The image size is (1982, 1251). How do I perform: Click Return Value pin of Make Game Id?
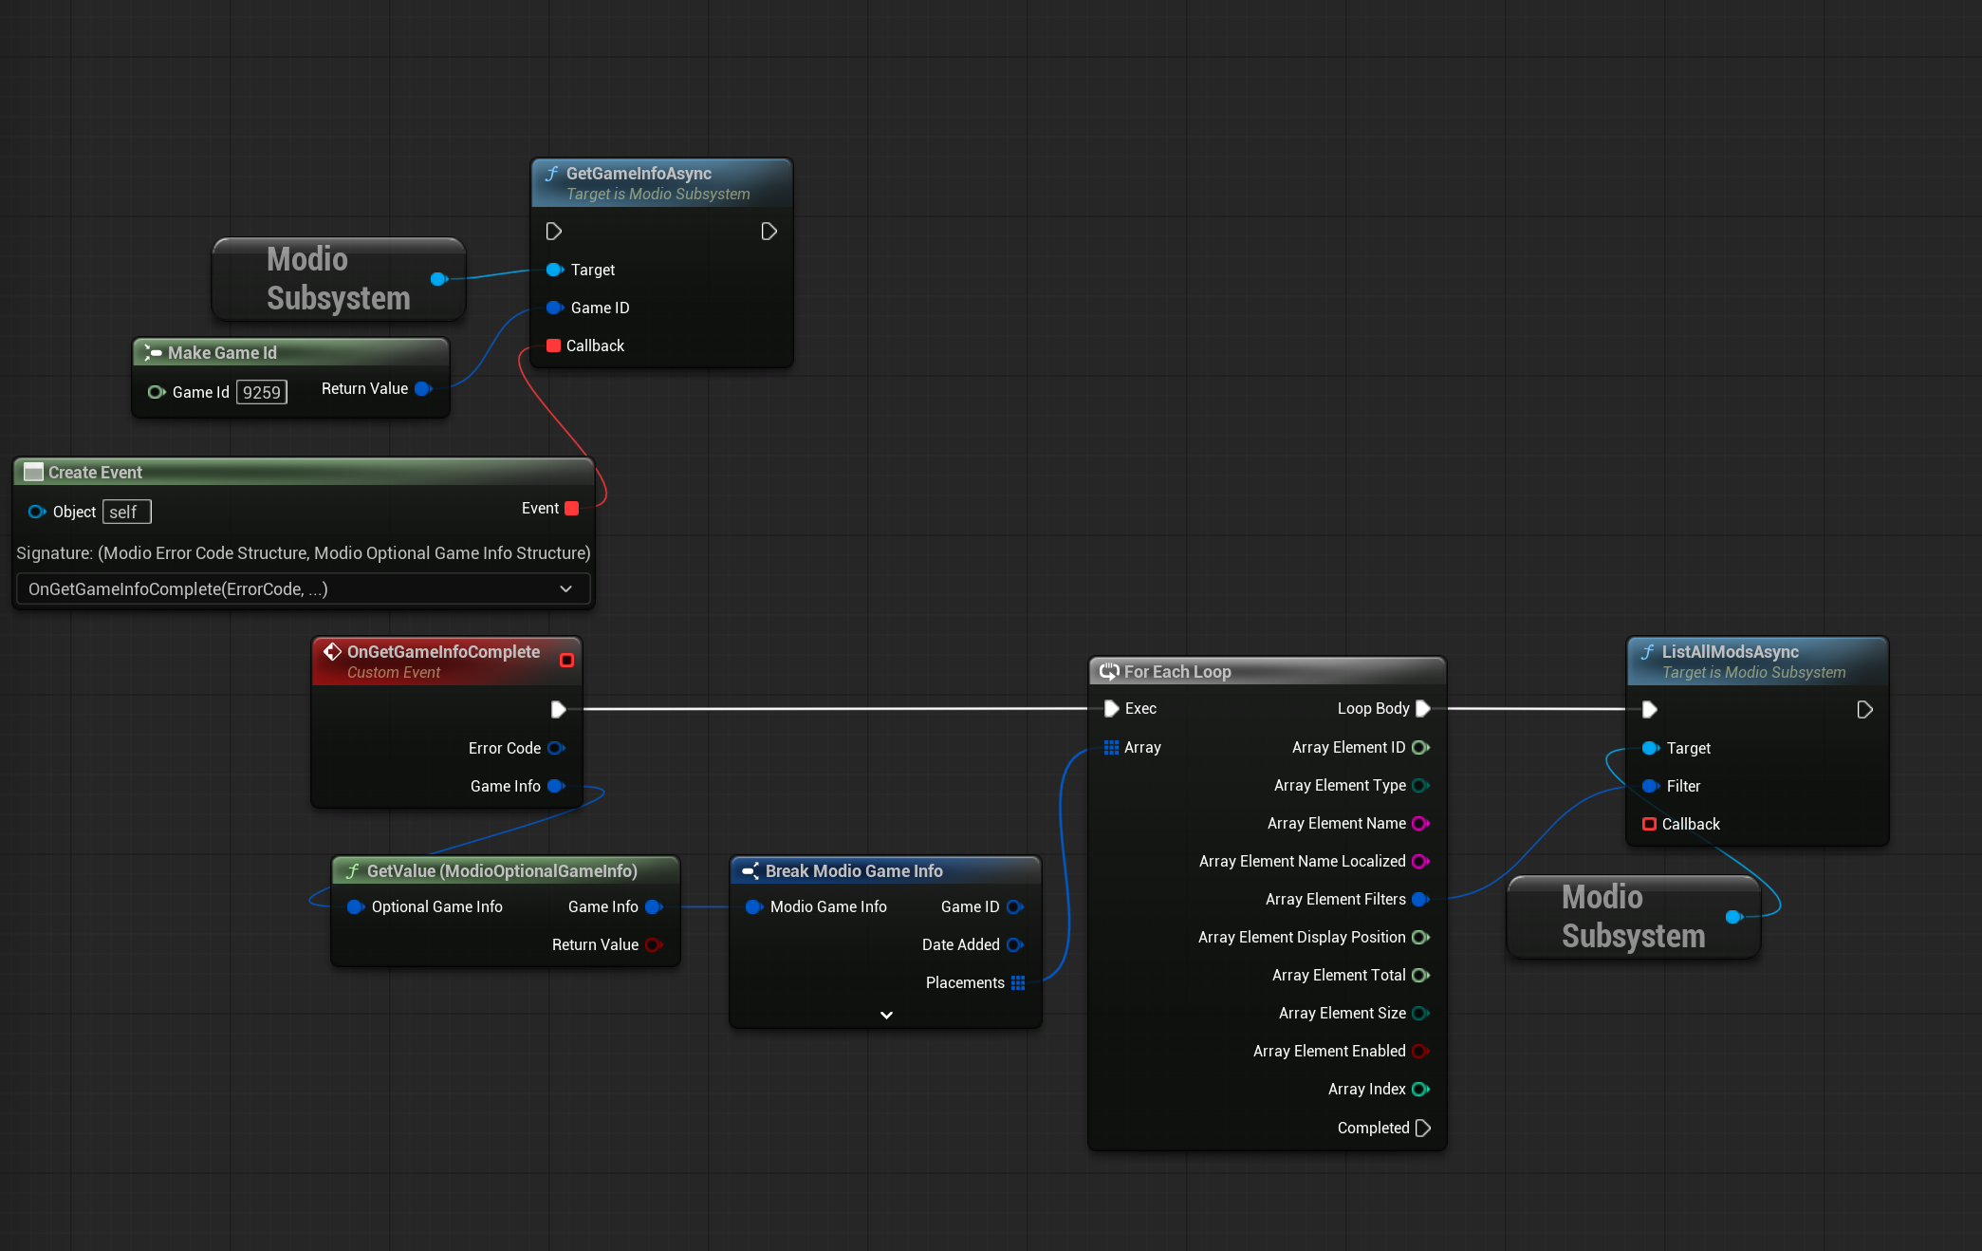[423, 388]
